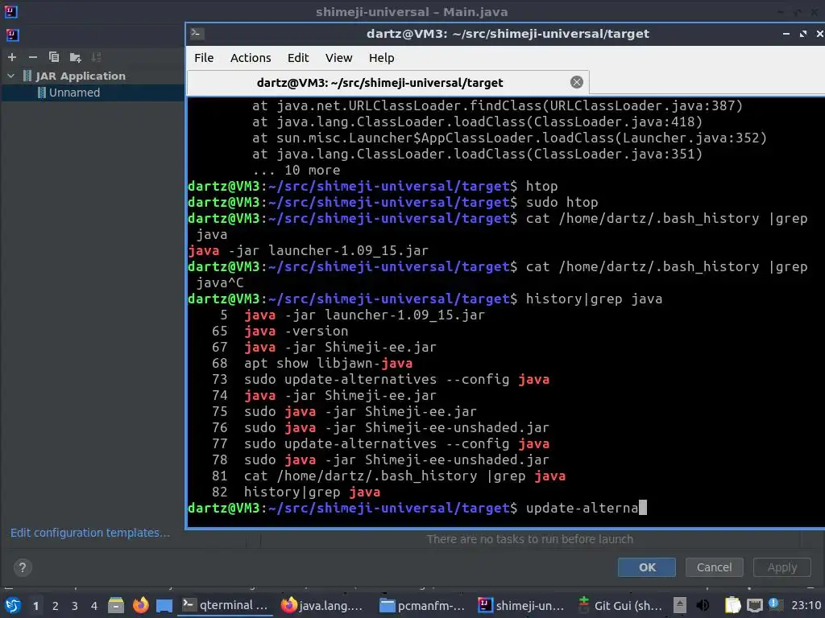Click the '... 10 more' stack trace line

tap(296, 171)
